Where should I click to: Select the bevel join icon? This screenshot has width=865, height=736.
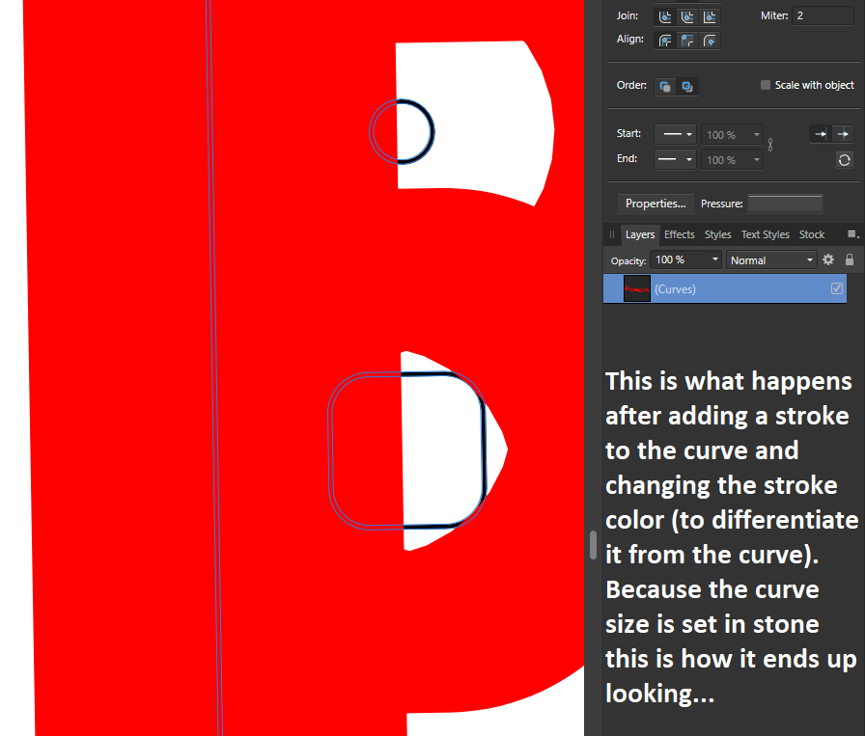click(687, 17)
